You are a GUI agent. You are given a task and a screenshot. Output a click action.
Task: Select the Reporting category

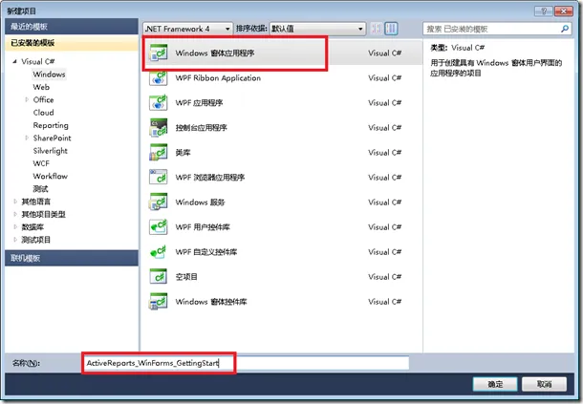[x=51, y=125]
